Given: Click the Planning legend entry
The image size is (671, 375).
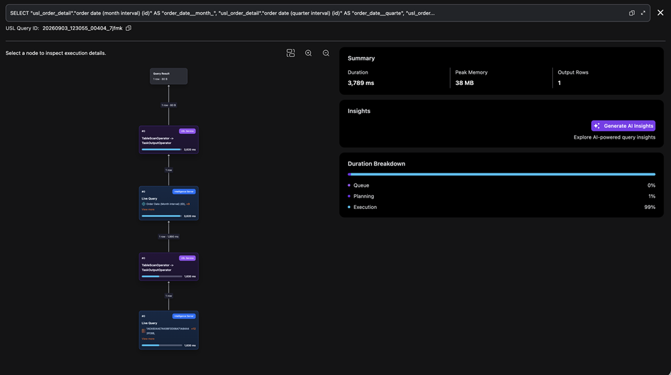Looking at the screenshot, I should pos(364,196).
